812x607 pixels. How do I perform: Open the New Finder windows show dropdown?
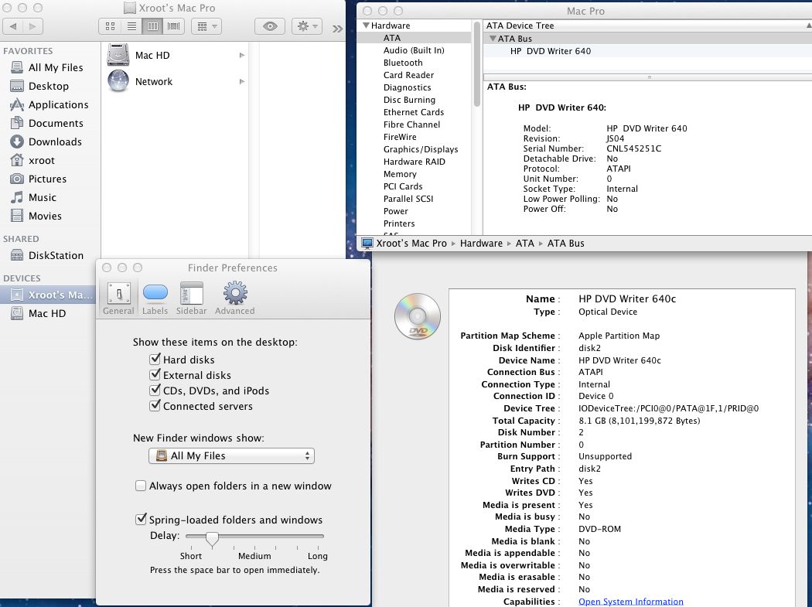click(x=231, y=455)
